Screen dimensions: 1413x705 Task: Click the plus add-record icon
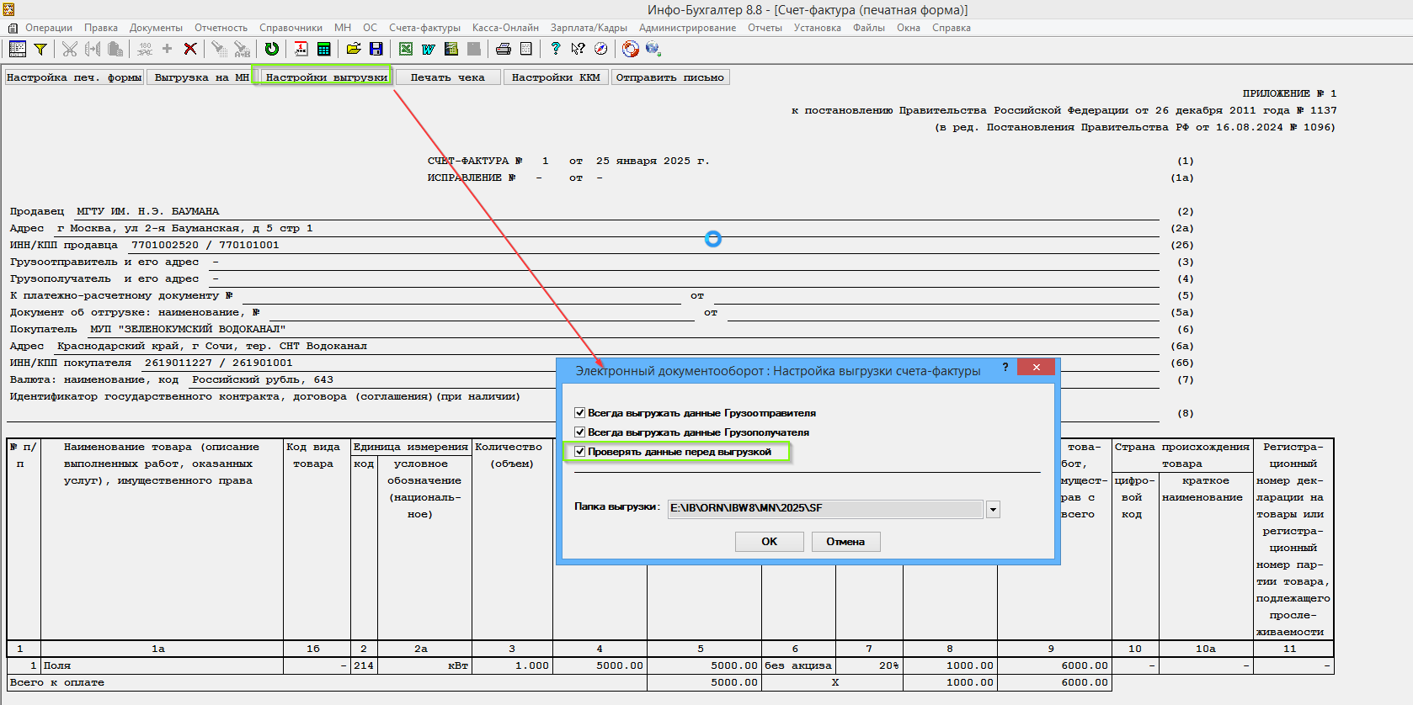tap(167, 49)
